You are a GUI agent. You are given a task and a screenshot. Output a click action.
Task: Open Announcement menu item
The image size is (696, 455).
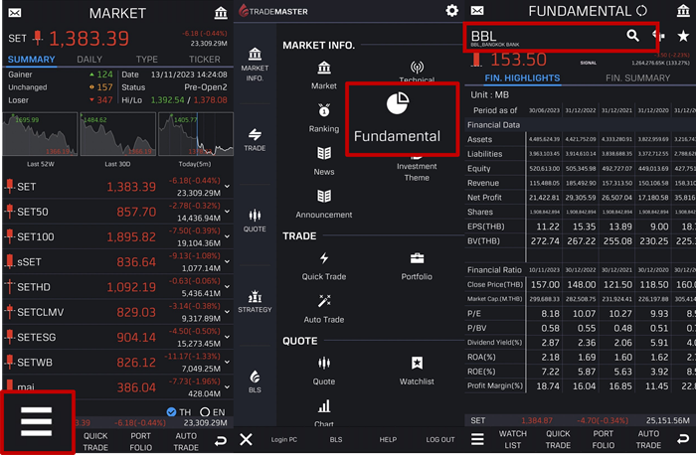coord(324,204)
